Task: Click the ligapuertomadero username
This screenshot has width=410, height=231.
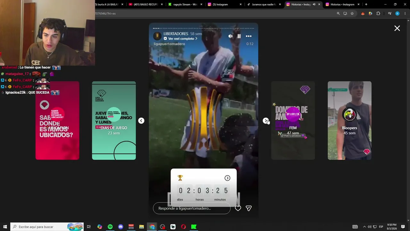Action: [x=169, y=44]
